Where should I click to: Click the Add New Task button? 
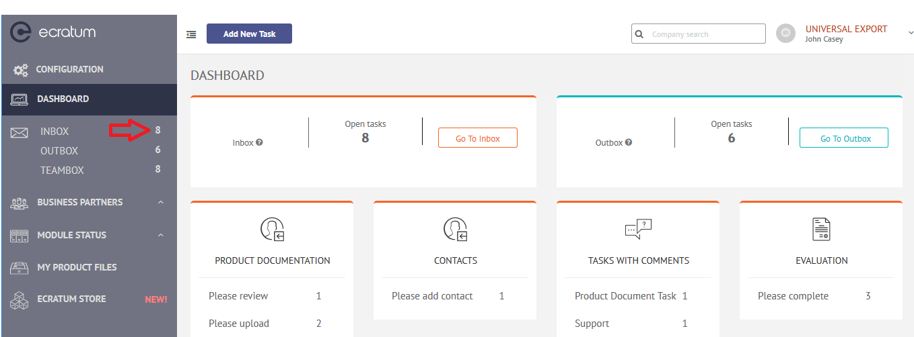249,34
